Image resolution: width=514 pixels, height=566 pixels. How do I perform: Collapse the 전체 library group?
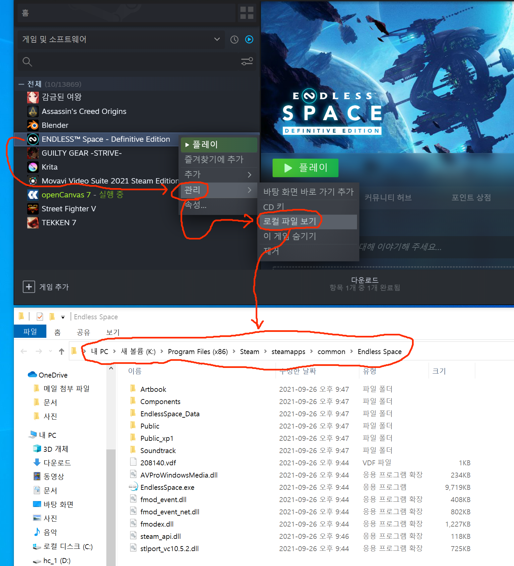pyautogui.click(x=21, y=84)
